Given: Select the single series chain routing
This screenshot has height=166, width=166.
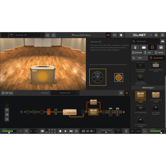Looking at the screenshot, I should click(x=7, y=105).
